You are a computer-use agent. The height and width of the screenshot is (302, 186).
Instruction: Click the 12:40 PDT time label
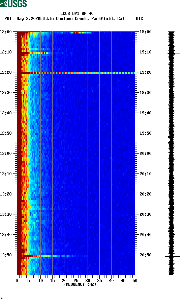(x=6, y=113)
